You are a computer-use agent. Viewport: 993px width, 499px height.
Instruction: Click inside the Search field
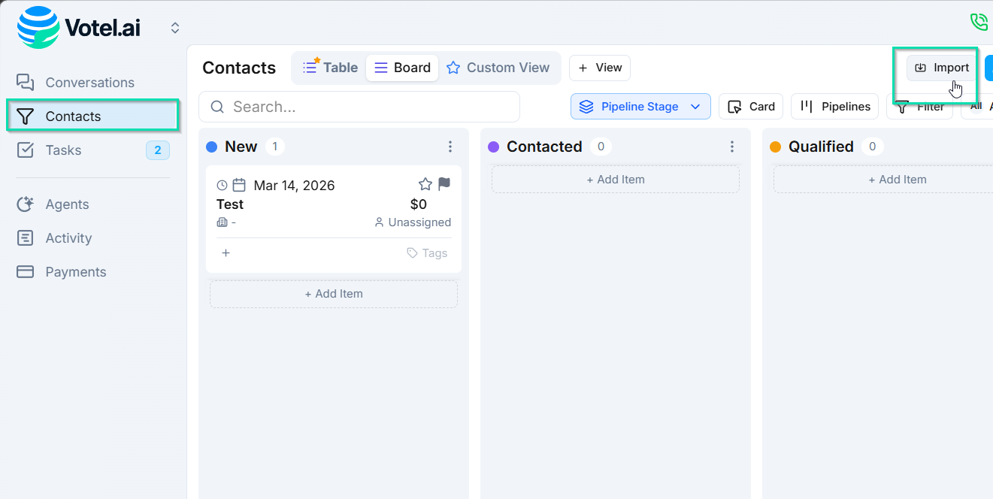pyautogui.click(x=359, y=106)
